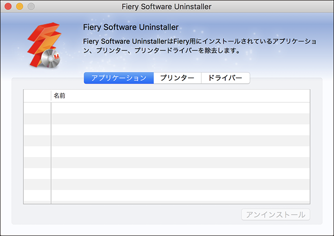This screenshot has width=334, height=236.
Task: Select the アプリケーション tab
Action: [x=119, y=78]
